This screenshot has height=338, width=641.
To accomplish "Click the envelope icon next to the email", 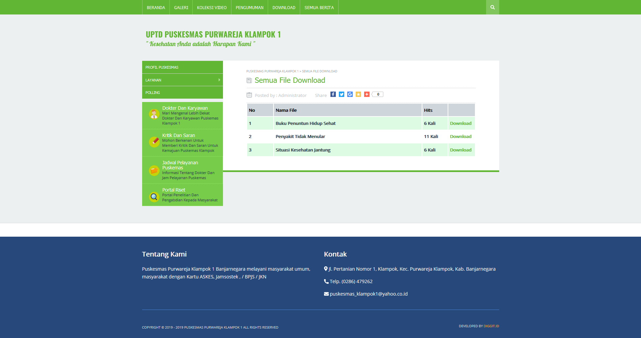I will coord(326,294).
